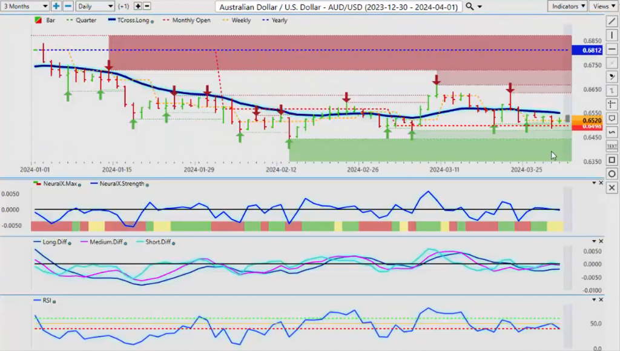Viewport: 620px width, 351px height.
Task: Toggle the RSI indicator legend dot
Action: [54, 301]
